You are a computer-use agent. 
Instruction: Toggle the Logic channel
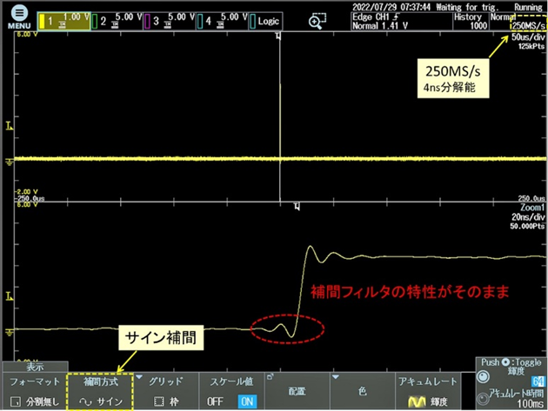pyautogui.click(x=265, y=21)
